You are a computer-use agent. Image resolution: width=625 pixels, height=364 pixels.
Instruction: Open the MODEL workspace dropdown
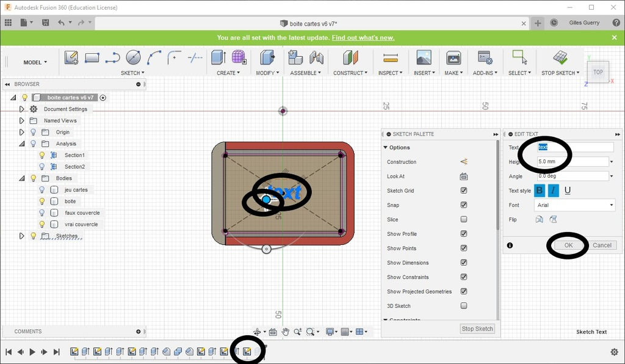pyautogui.click(x=36, y=62)
